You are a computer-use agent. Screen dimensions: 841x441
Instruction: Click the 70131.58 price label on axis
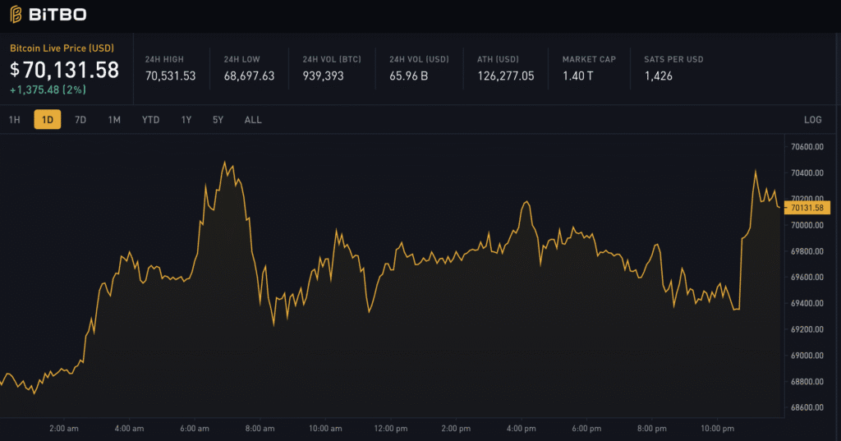click(807, 208)
